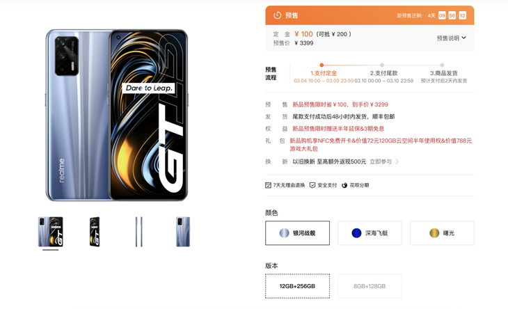508x309 pixels.
Task: Show the front-and-back phone thumbnail
Action: (x=51, y=232)
